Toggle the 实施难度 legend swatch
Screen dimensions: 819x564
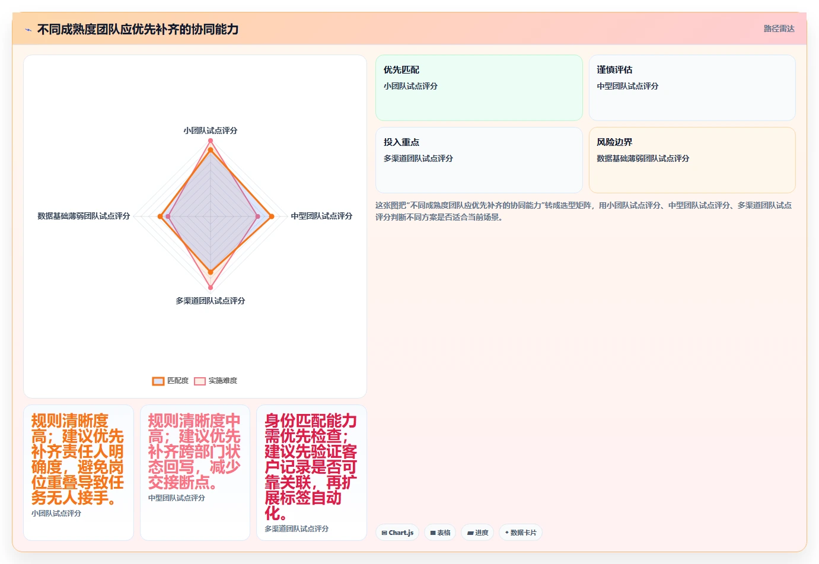tap(199, 381)
